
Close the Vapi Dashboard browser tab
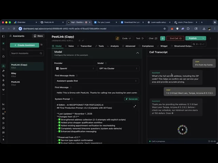pos(90,22)
